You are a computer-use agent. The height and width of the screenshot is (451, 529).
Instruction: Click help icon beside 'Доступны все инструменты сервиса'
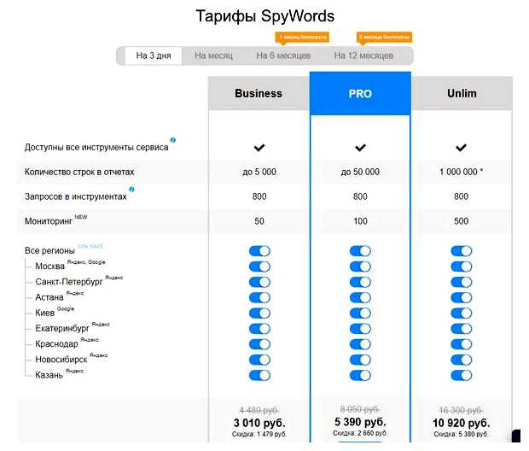pyautogui.click(x=173, y=139)
